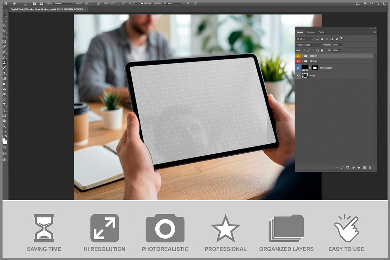Toggle Lock image pixels brush icon

click(x=308, y=50)
